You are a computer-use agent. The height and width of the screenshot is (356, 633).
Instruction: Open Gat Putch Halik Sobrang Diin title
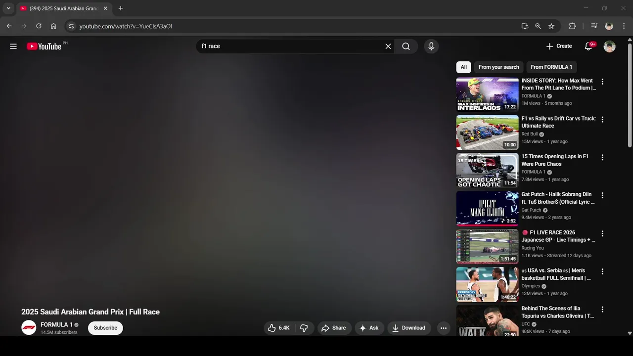pyautogui.click(x=558, y=198)
